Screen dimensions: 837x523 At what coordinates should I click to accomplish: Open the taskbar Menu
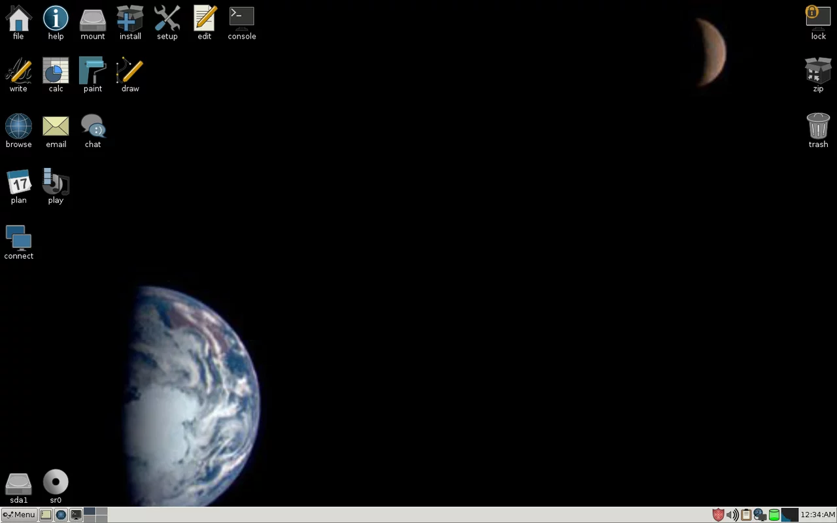point(18,515)
